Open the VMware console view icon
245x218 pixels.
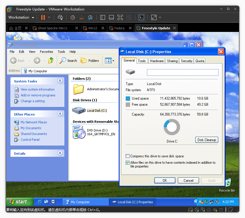point(141,17)
